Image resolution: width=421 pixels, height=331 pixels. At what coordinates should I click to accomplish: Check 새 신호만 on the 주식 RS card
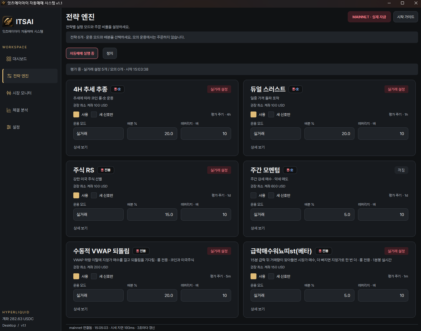[x=94, y=195]
